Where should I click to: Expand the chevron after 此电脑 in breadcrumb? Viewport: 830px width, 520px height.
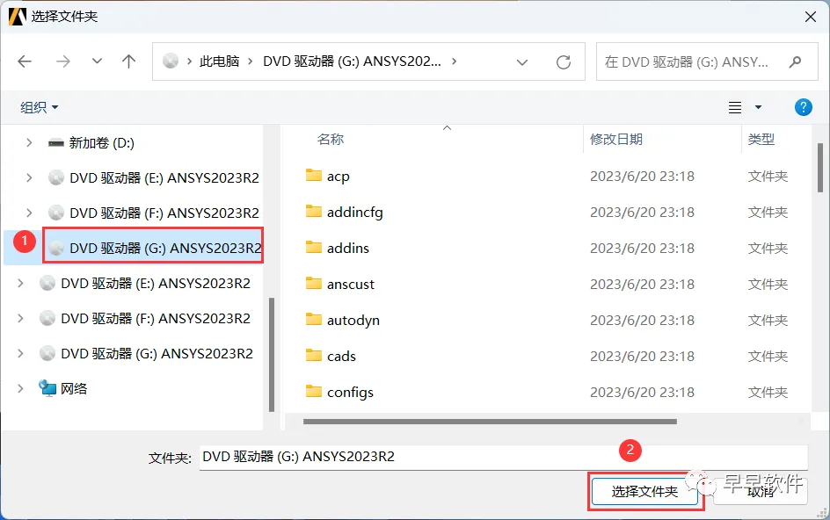pos(251,61)
